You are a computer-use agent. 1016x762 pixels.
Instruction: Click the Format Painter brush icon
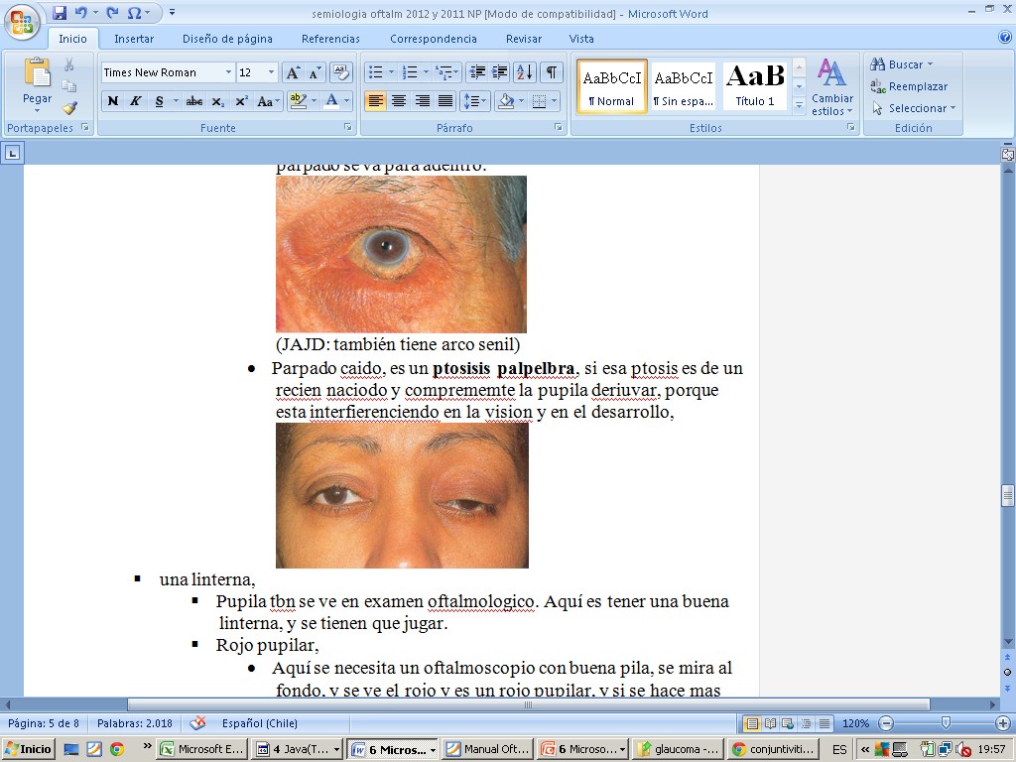tap(69, 108)
